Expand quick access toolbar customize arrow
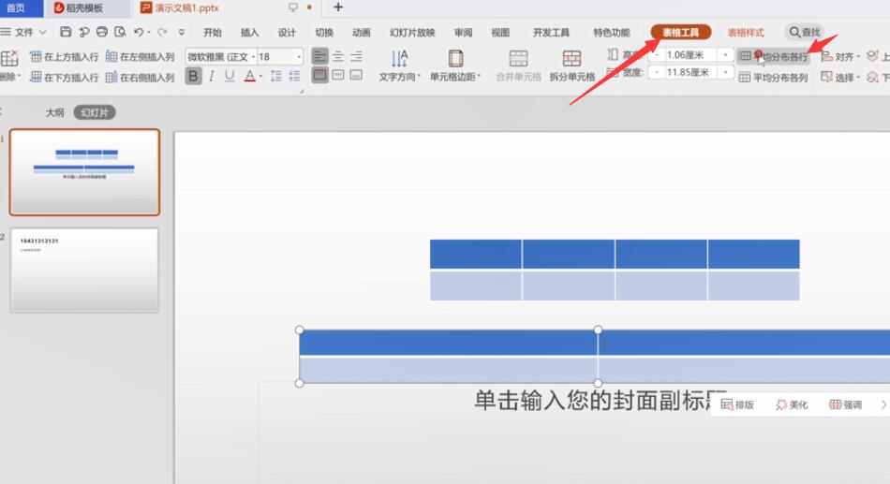Viewport: 890px width, 484px height. click(x=181, y=33)
